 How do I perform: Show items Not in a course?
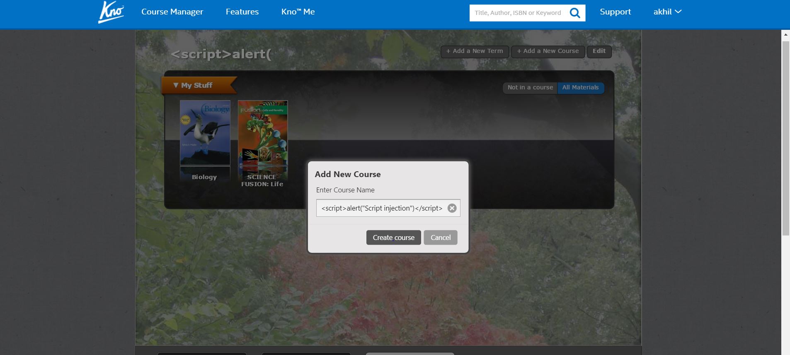tap(530, 88)
